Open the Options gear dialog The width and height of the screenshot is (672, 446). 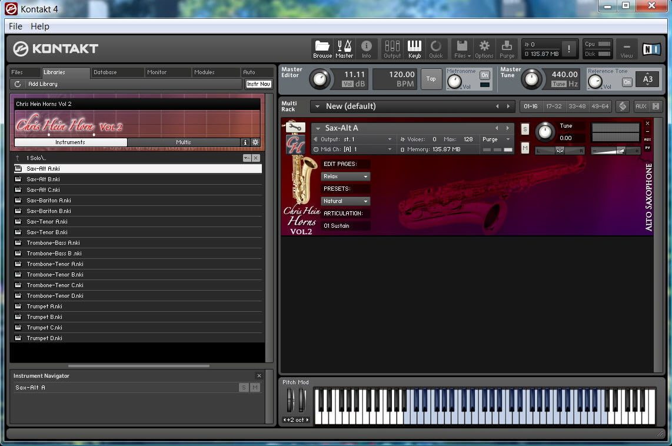[x=484, y=49]
